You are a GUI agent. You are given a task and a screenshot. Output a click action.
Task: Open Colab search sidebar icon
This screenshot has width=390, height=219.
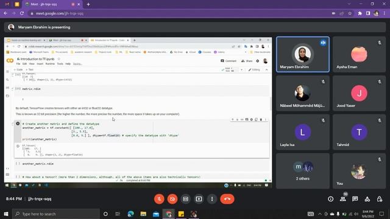coord(7,80)
